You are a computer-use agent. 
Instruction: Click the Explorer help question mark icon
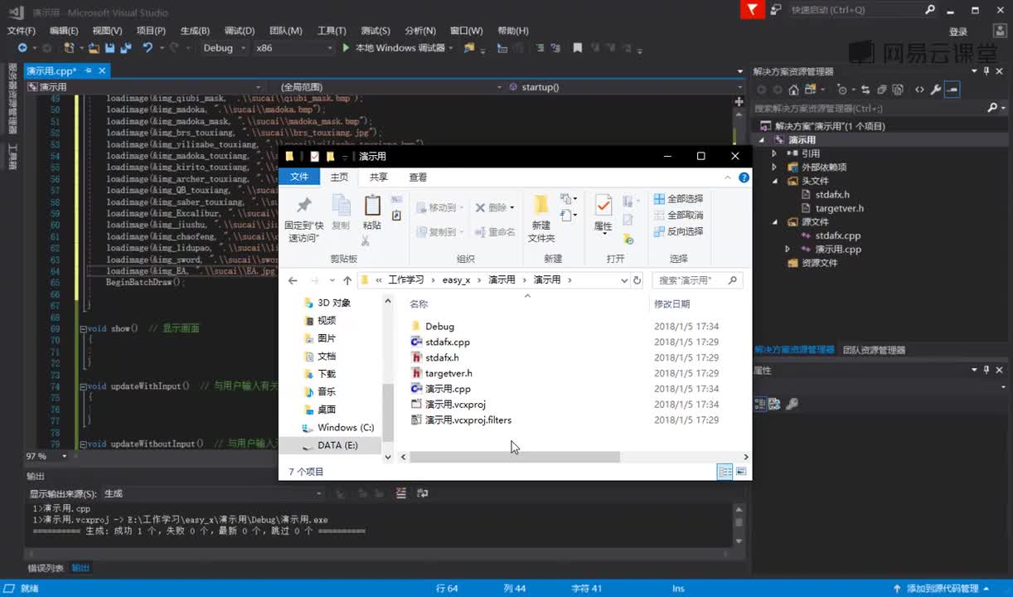pyautogui.click(x=744, y=177)
